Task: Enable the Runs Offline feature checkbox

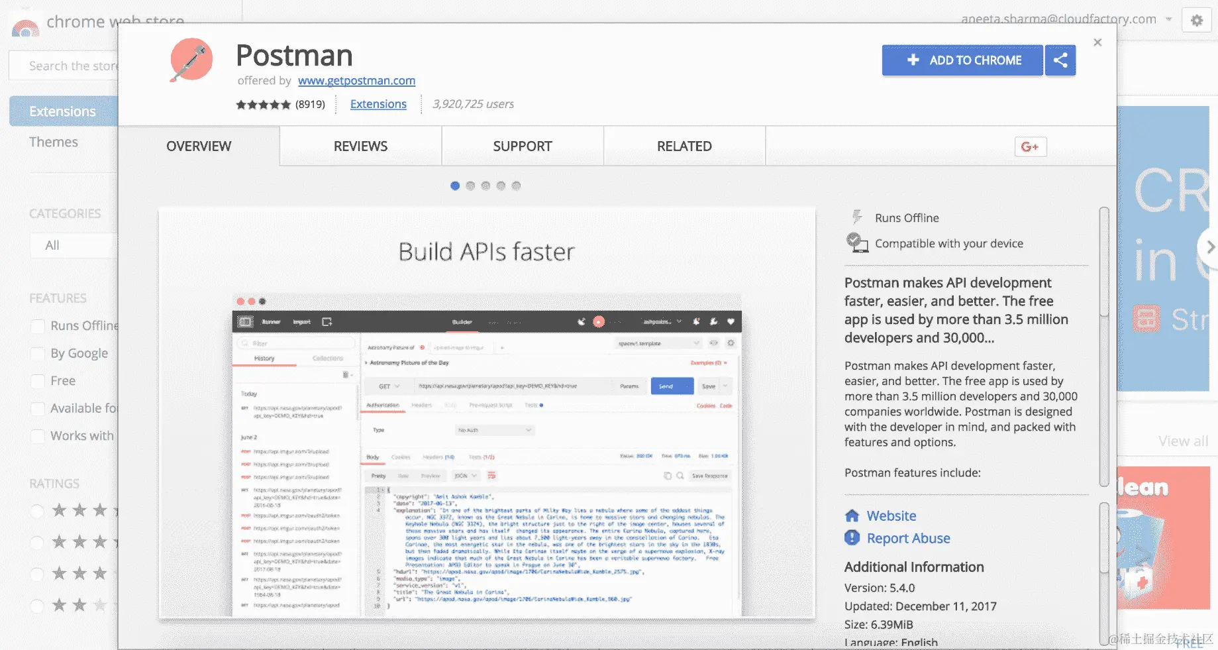Action: coord(38,326)
